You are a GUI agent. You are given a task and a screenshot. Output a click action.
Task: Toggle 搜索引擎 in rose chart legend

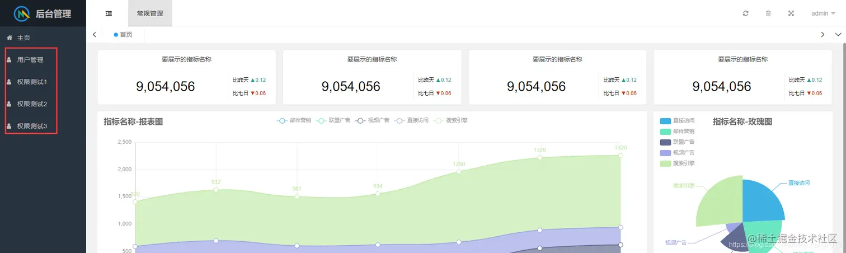[677, 163]
